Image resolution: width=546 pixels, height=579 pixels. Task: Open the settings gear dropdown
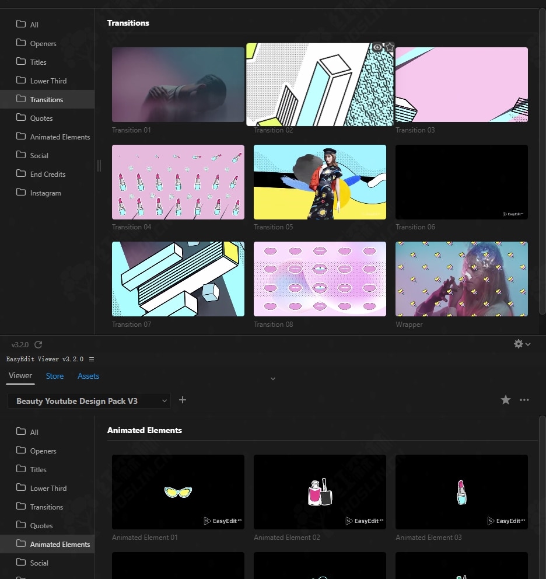click(522, 344)
